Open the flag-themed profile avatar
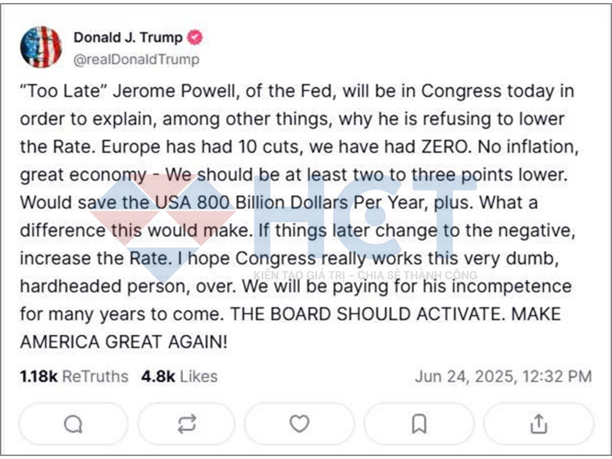Image resolution: width=612 pixels, height=459 pixels. pos(41,47)
